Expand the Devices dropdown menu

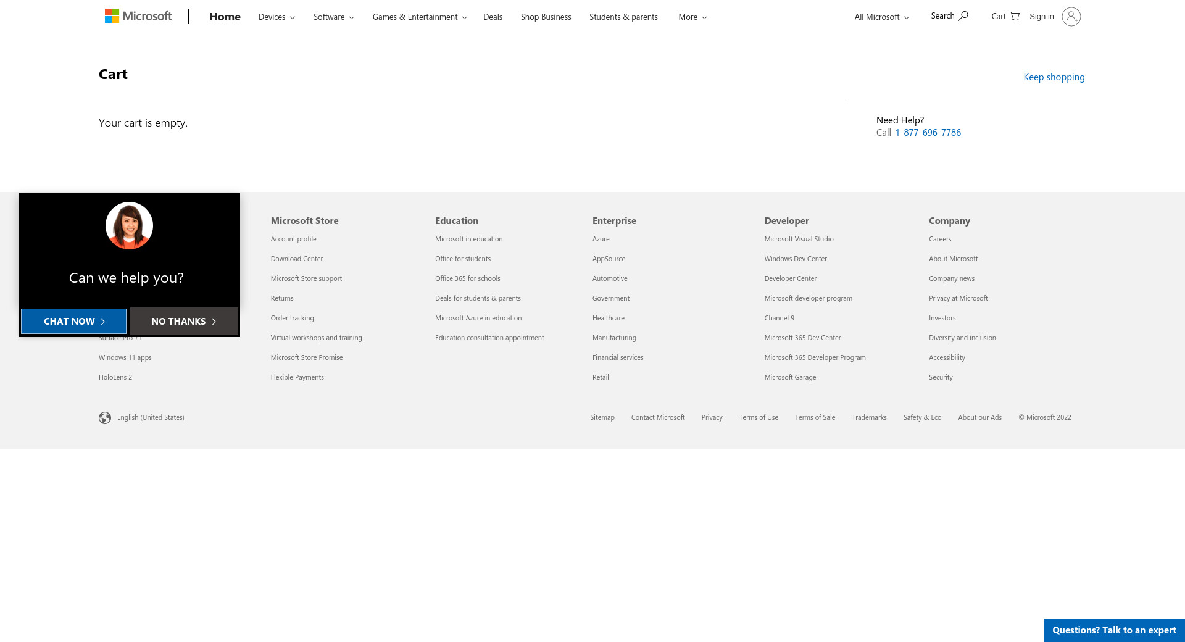tap(276, 17)
